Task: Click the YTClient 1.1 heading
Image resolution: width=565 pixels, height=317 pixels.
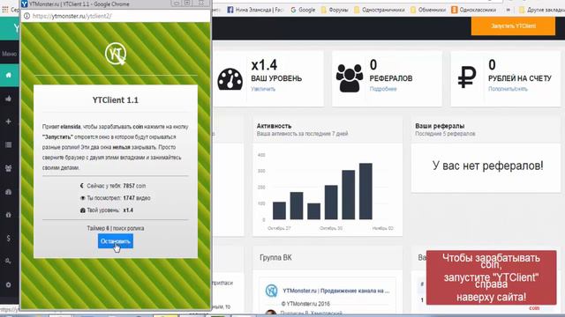Action: (116, 100)
